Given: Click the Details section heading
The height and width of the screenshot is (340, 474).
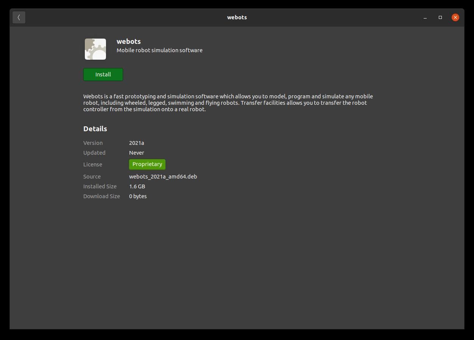Looking at the screenshot, I should (x=95, y=129).
